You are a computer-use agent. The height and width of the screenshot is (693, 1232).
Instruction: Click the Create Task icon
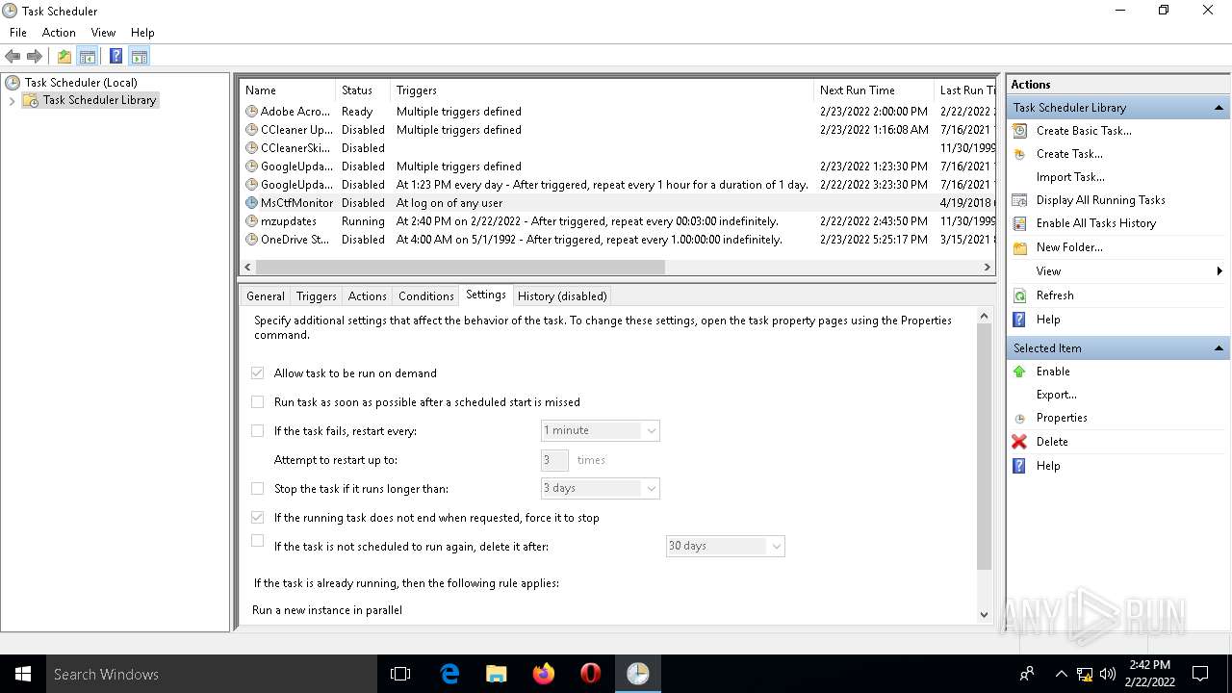[x=1020, y=154]
